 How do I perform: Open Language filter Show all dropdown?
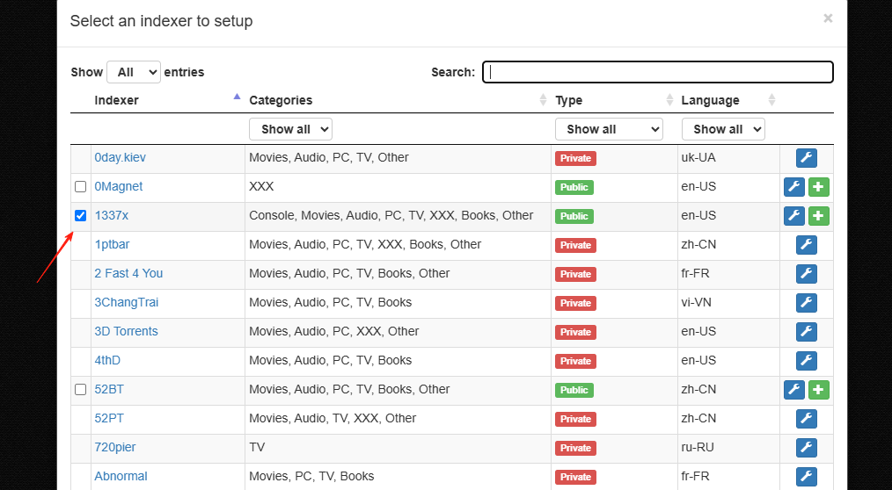(x=724, y=129)
